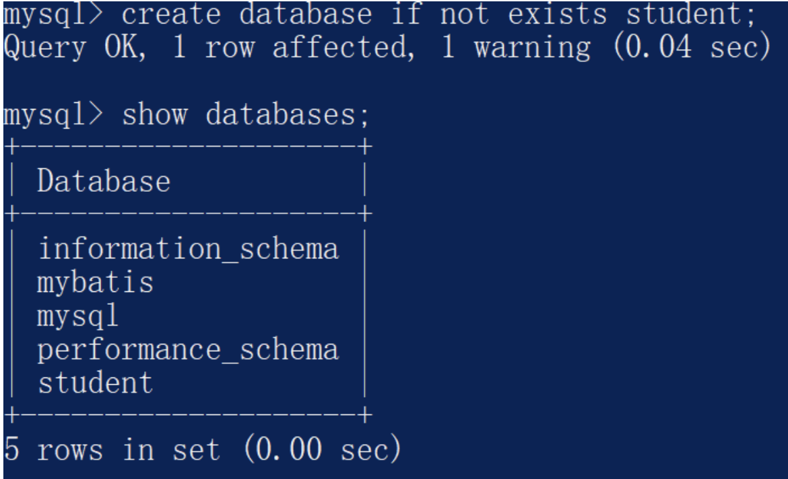The height and width of the screenshot is (479, 788).
Task: Select the performance_schema row
Action: tap(188, 350)
